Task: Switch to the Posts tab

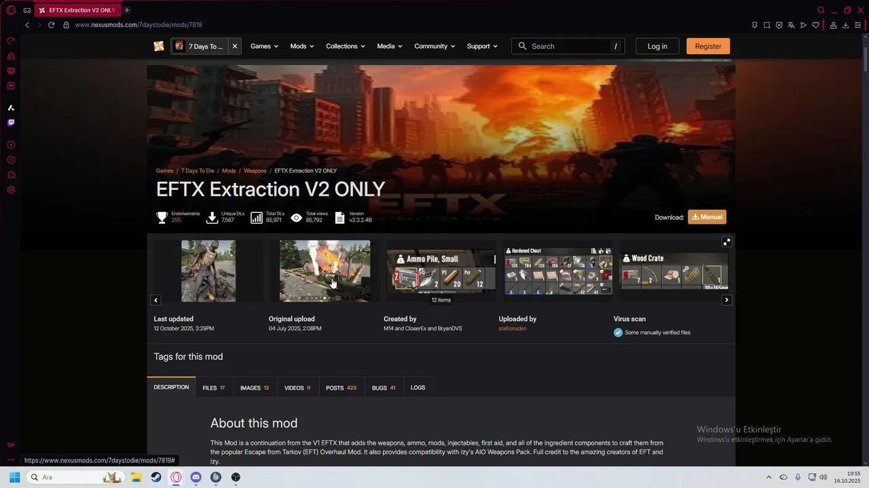Action: point(341,388)
